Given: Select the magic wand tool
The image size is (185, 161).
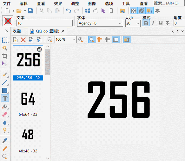Looking at the screenshot, I should tap(5, 48).
